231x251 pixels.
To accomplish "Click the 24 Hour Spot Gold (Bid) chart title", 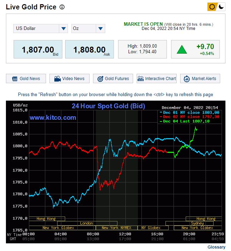I will pyautogui.click(x=108, y=106).
